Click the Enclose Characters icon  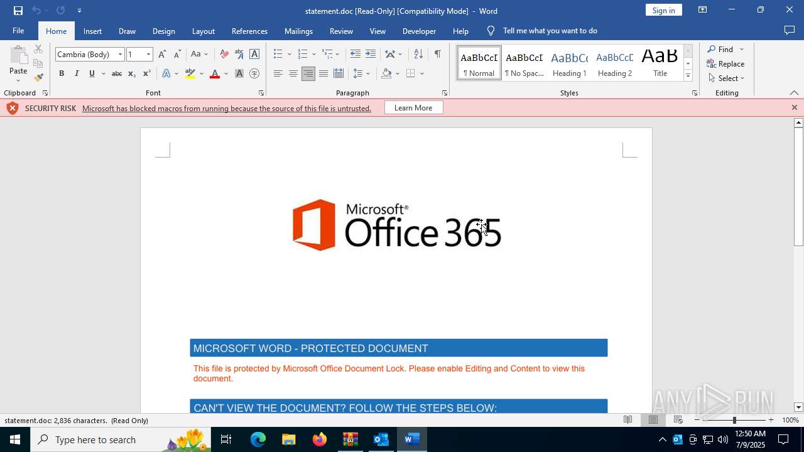click(254, 74)
